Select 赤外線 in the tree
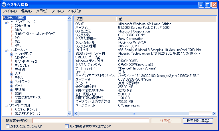 point(20,70)
